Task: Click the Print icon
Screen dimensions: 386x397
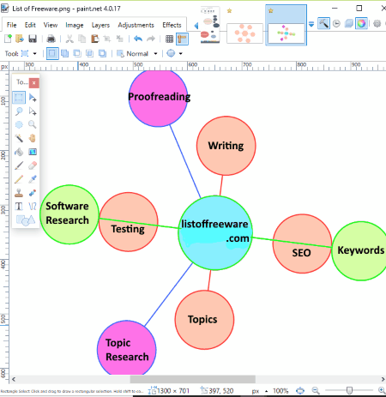Action: (x=51, y=39)
